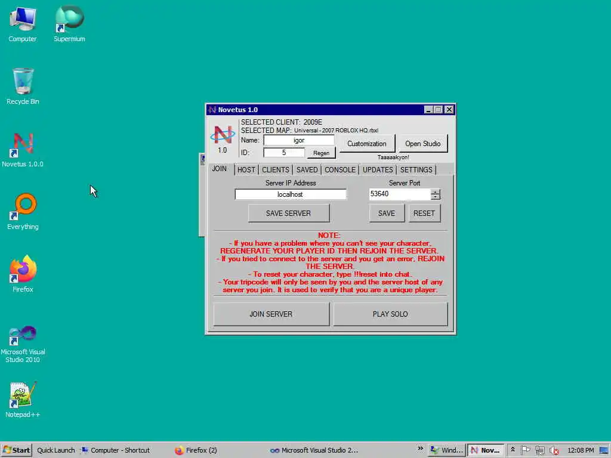The width and height of the screenshot is (611, 458).
Task: Click the JOIN SERVER button
Action: 271,314
